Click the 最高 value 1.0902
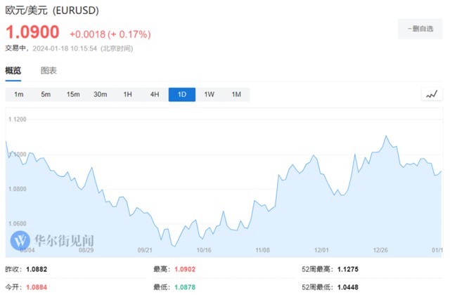Image resolution: width=450 pixels, height=295 pixels. [184, 269]
